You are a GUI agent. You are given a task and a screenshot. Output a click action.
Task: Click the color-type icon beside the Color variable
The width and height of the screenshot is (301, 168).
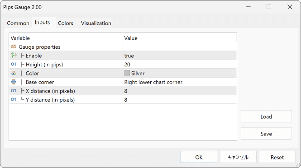[x=14, y=73]
